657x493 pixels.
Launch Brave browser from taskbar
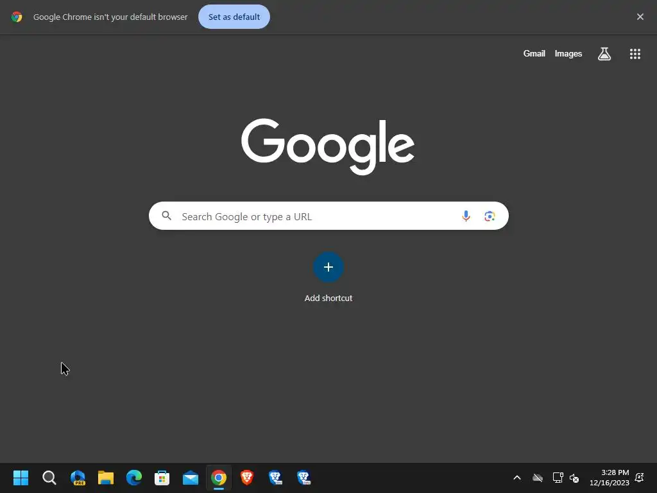pyautogui.click(x=247, y=478)
